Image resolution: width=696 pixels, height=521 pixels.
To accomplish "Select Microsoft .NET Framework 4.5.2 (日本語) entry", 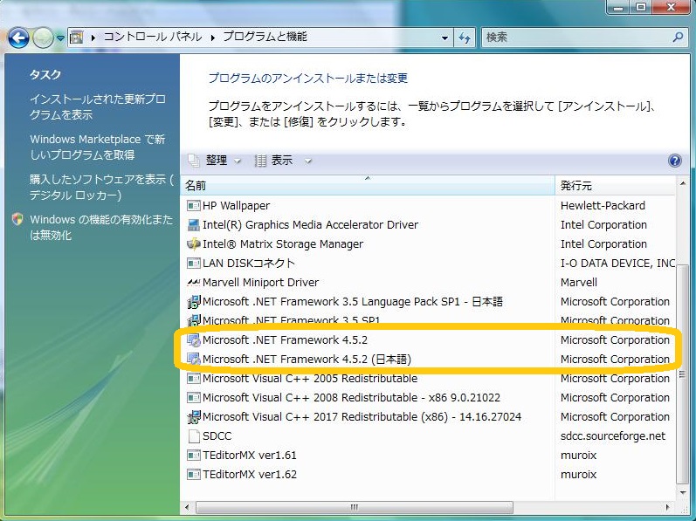I will click(x=307, y=360).
